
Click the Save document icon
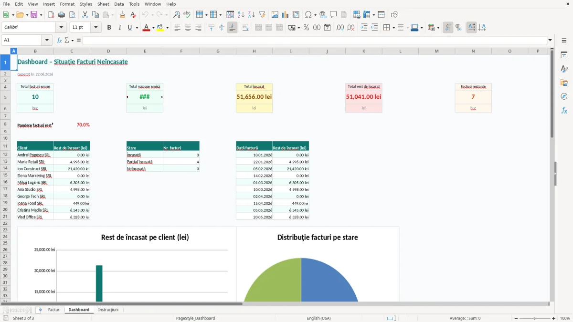(x=34, y=15)
